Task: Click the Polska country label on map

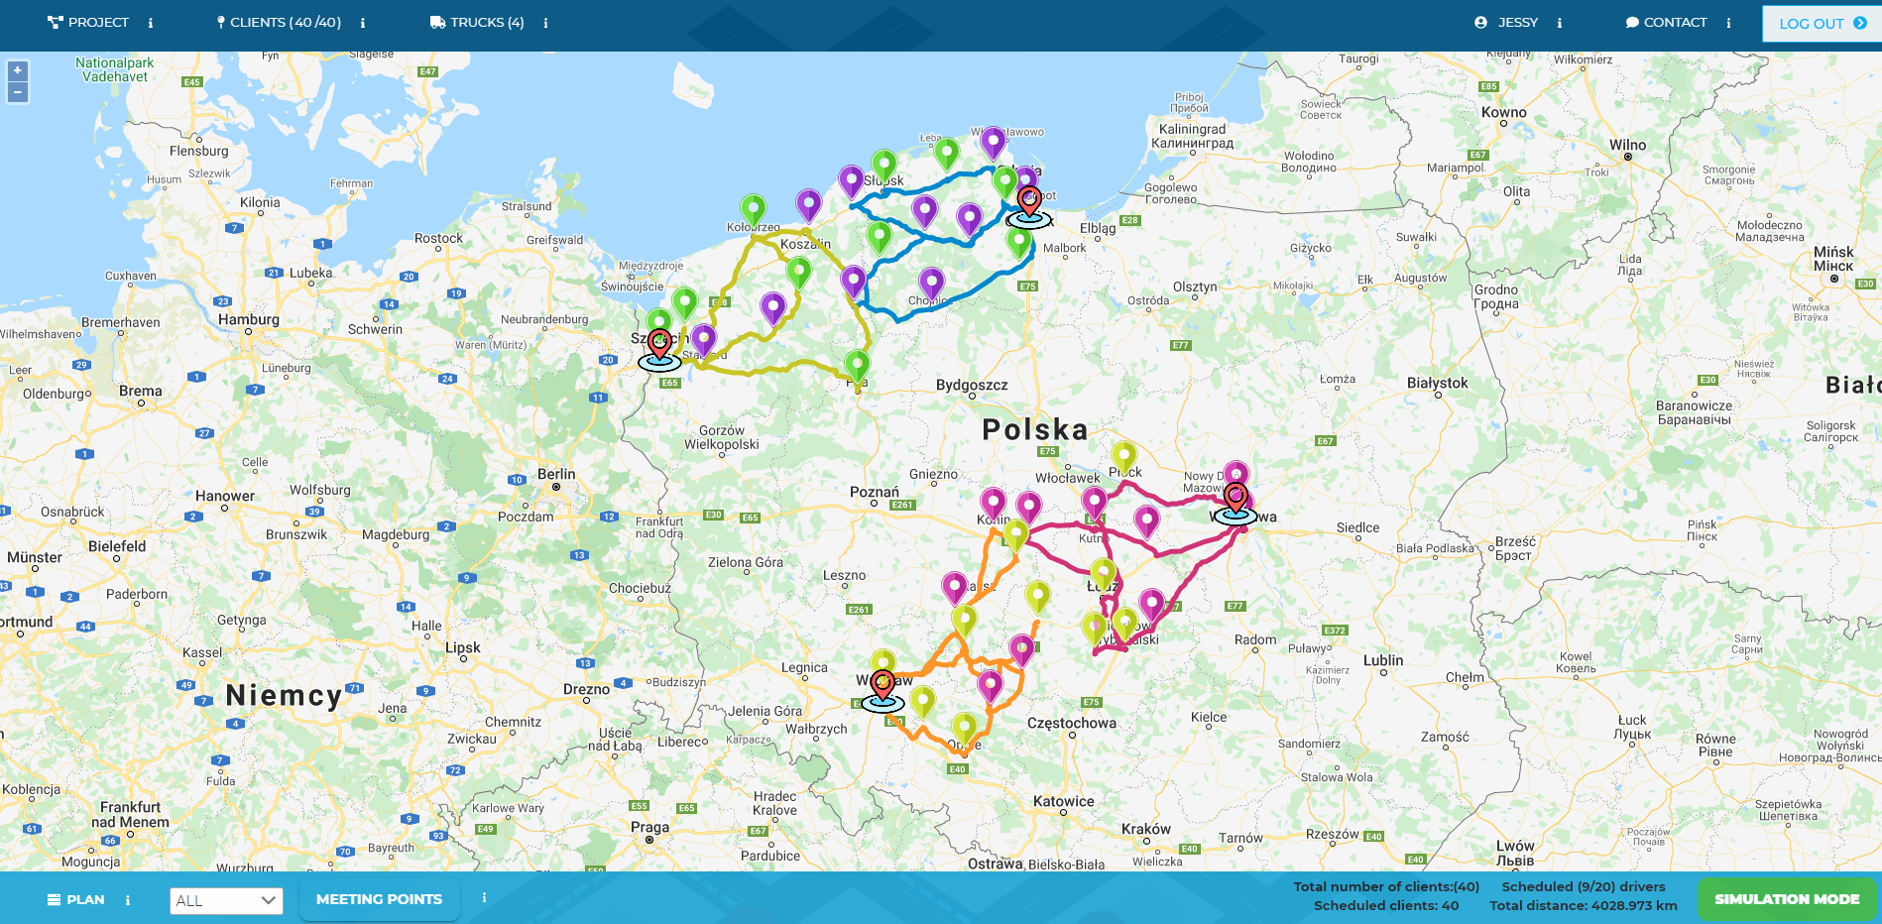Action: [x=1035, y=429]
